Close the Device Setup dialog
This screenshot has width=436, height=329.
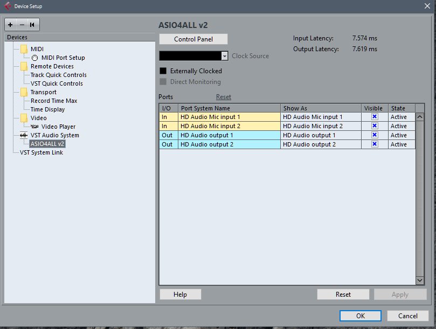427,6
